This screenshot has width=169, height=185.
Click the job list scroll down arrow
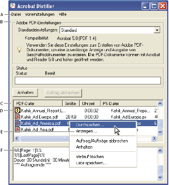click(x=160, y=132)
